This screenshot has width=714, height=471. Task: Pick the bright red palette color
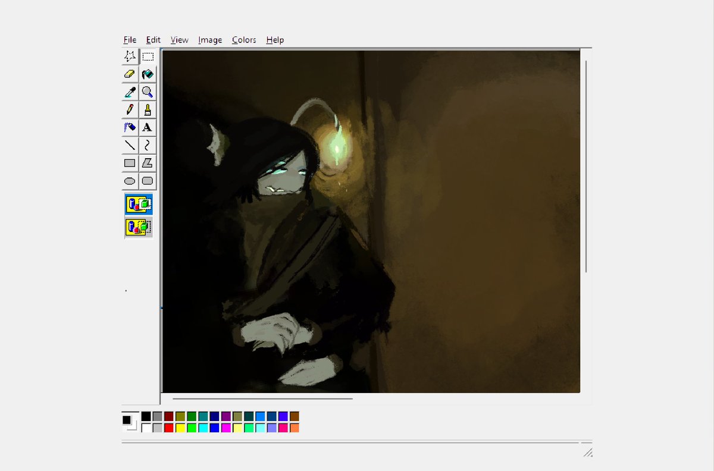point(168,428)
